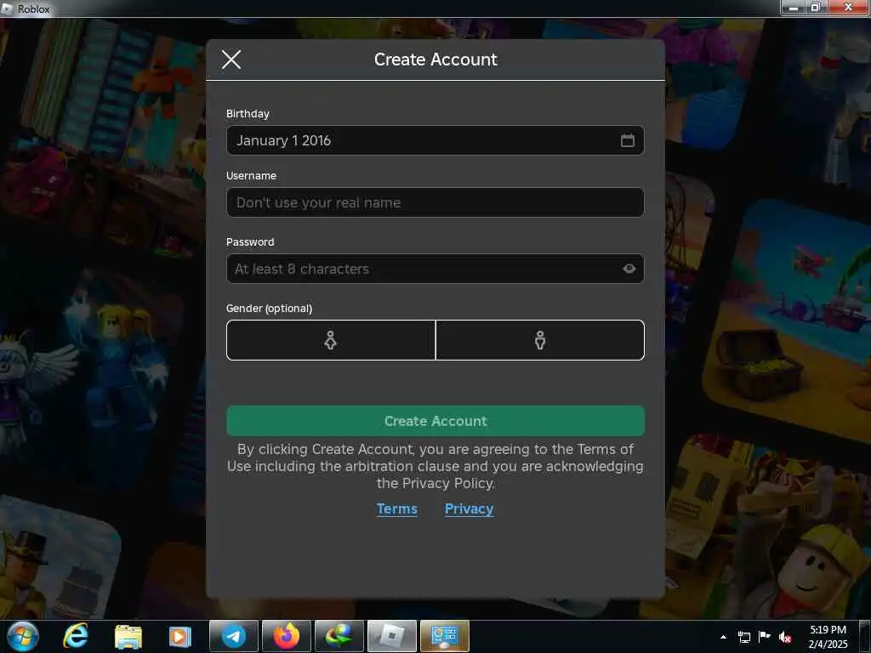Open the control panel taskbar item
The height and width of the screenshot is (653, 871).
[x=444, y=636]
